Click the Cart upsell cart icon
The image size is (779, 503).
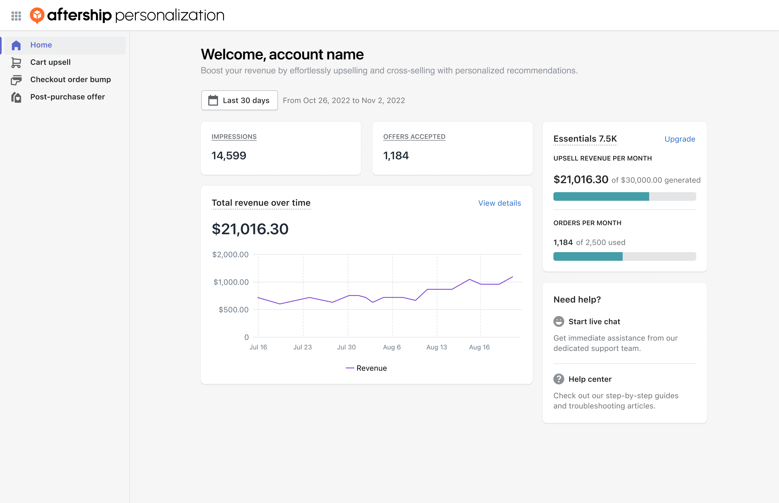click(16, 62)
